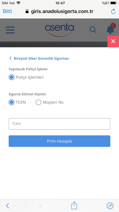Click the Prim Hesapla button
The height and width of the screenshot is (212, 119).
coord(59,141)
